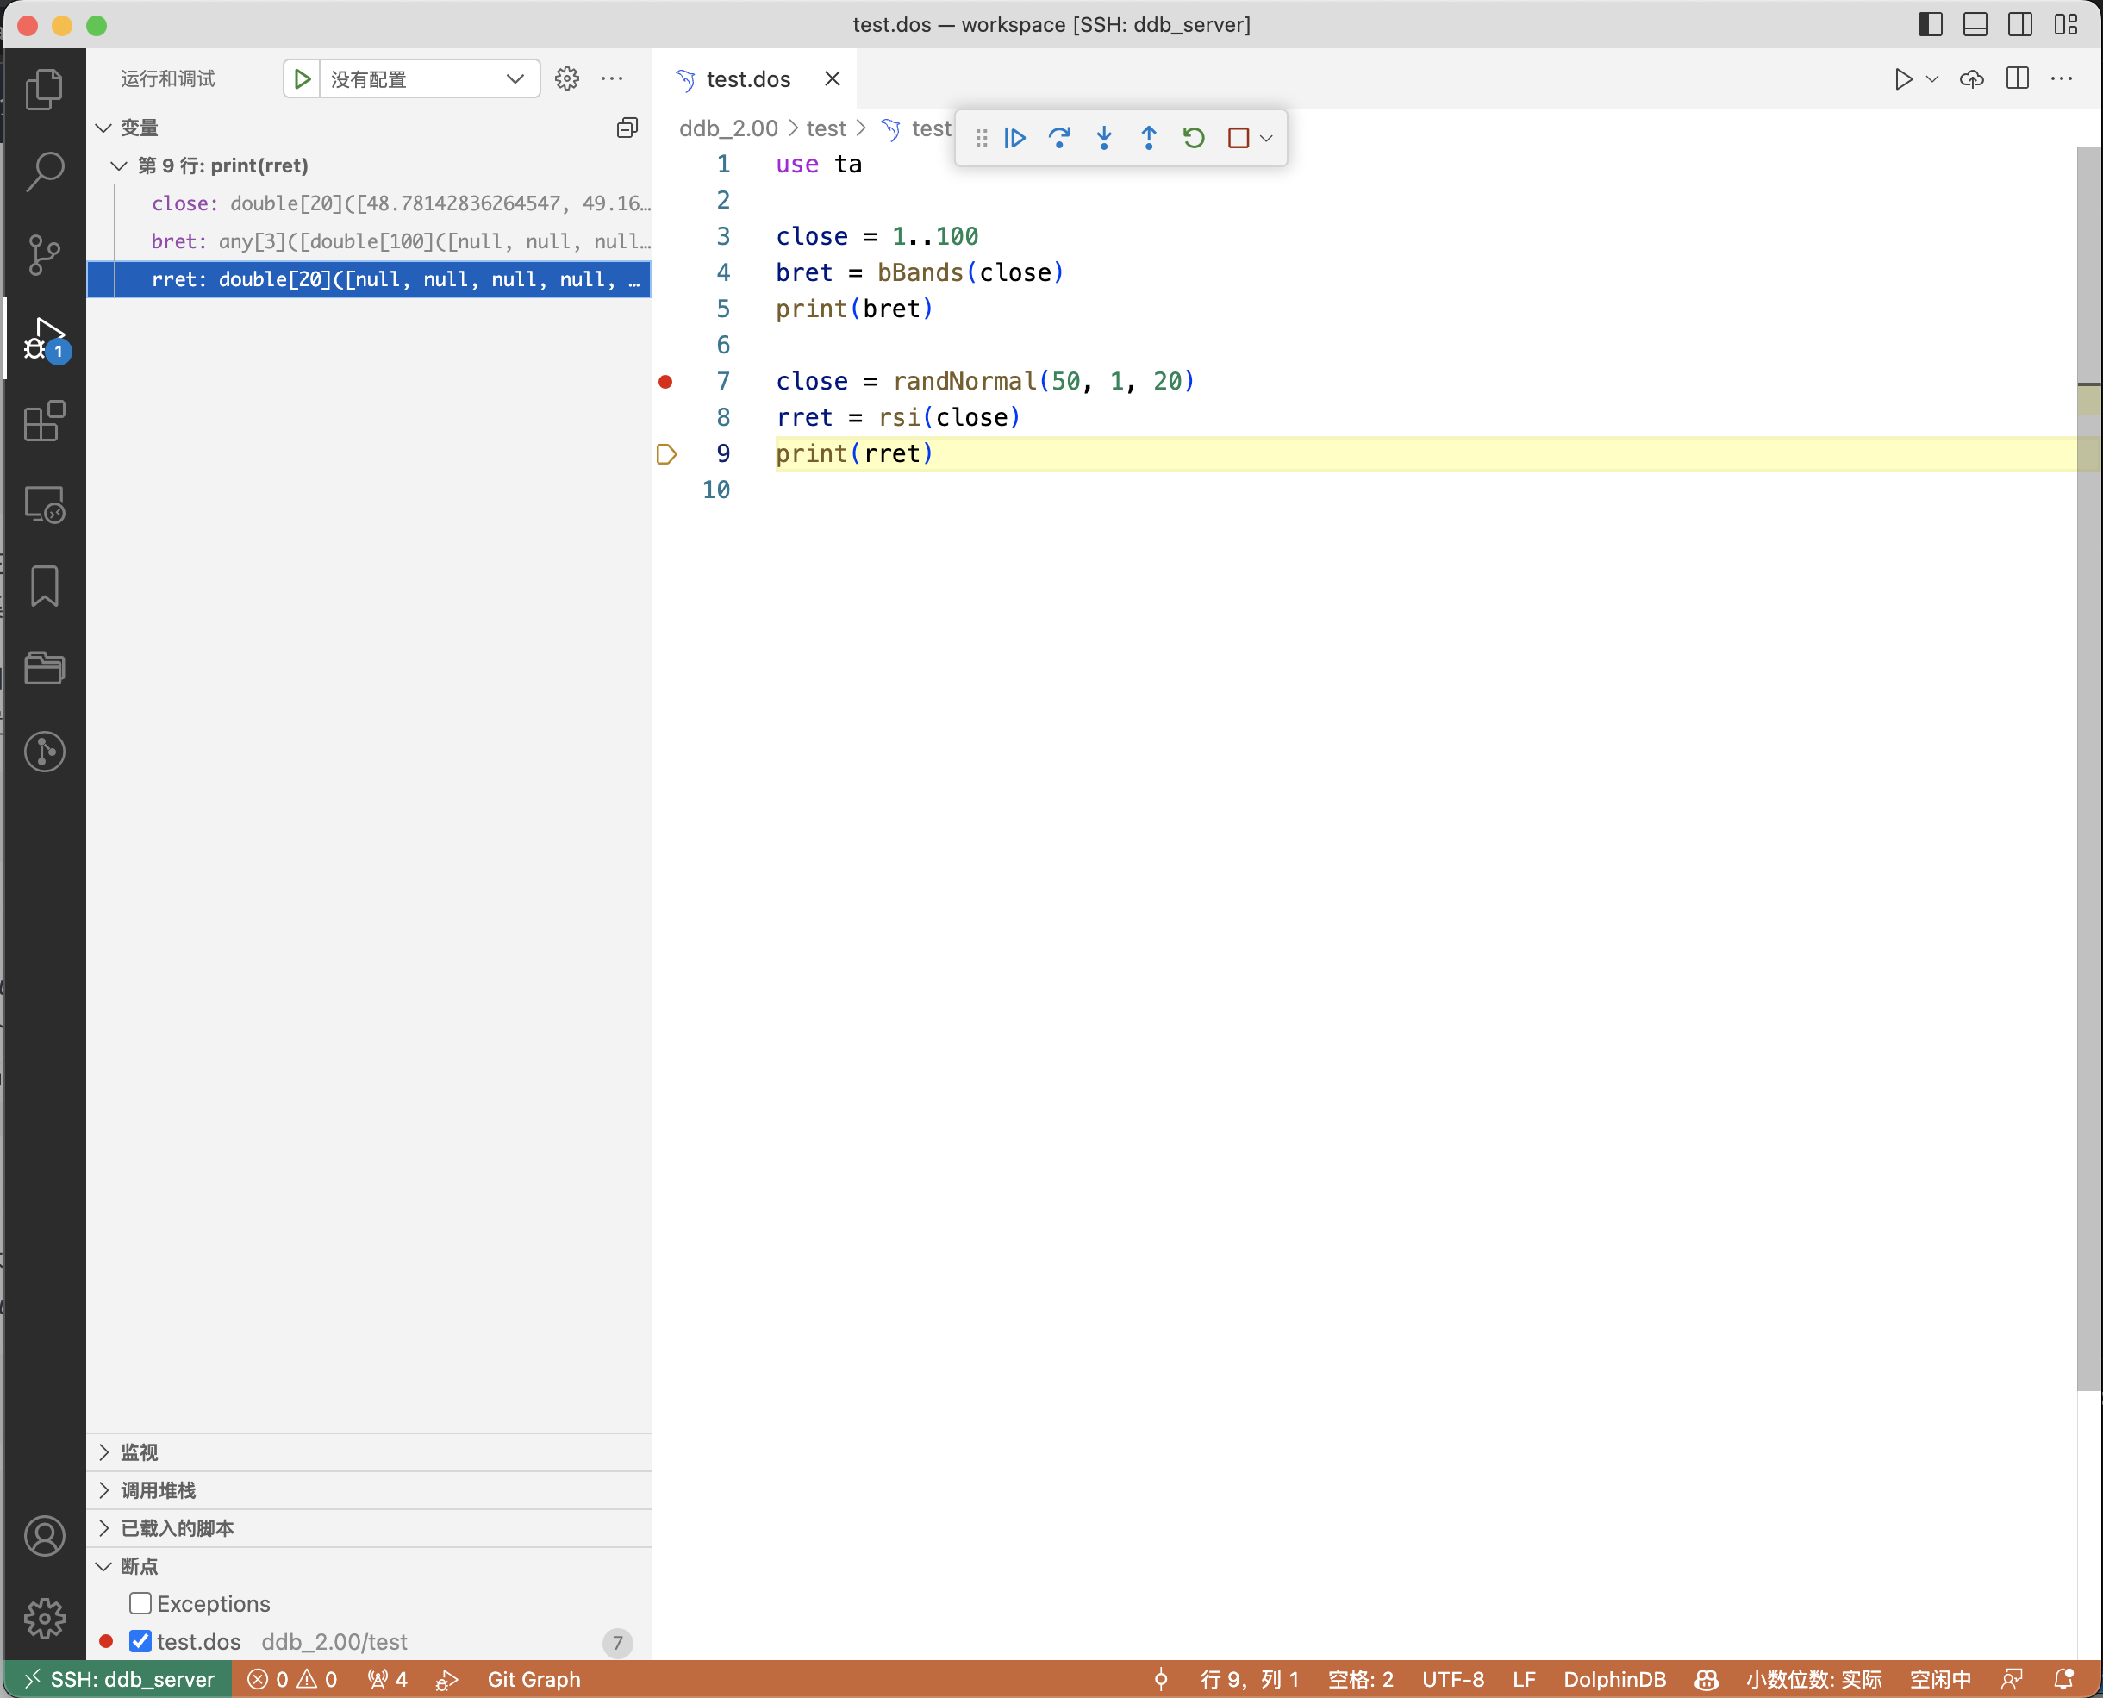Open launch.json via the gear icon
Image resolution: width=2103 pixels, height=1698 pixels.
point(566,78)
